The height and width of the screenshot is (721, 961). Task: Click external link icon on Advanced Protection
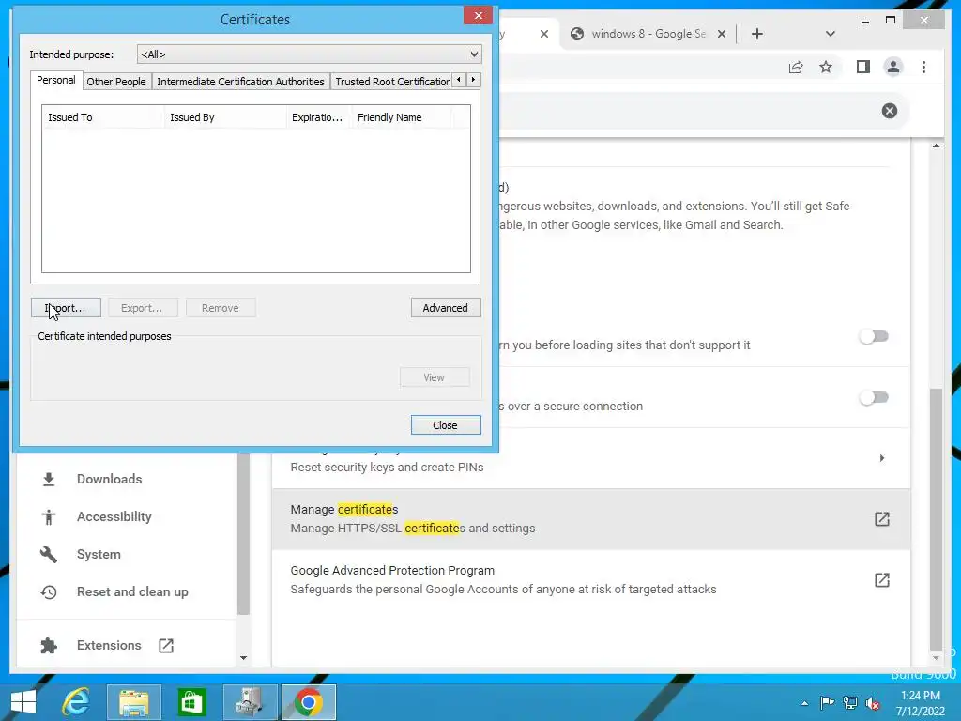tap(881, 580)
